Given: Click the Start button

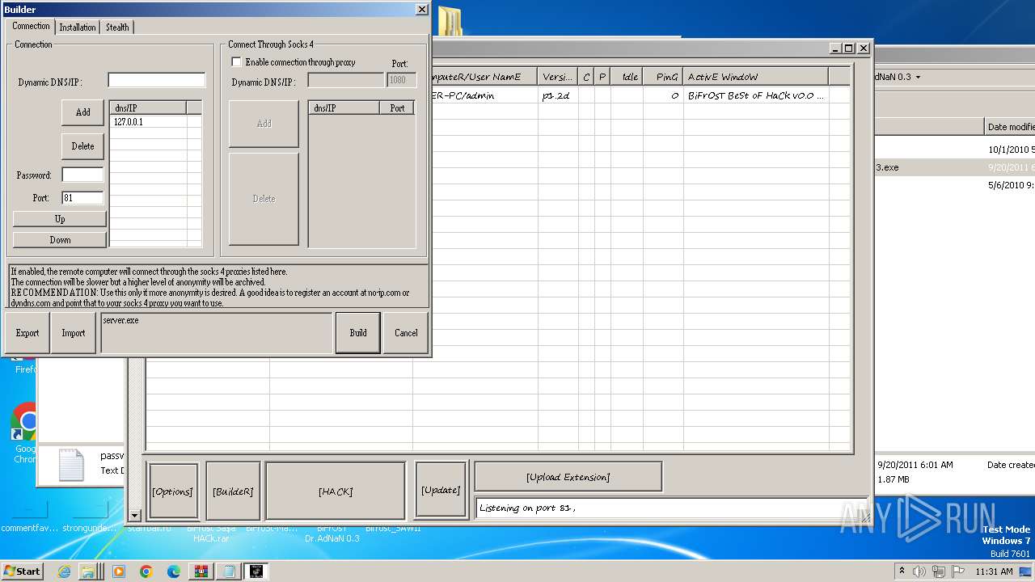Looking at the screenshot, I should [22, 571].
